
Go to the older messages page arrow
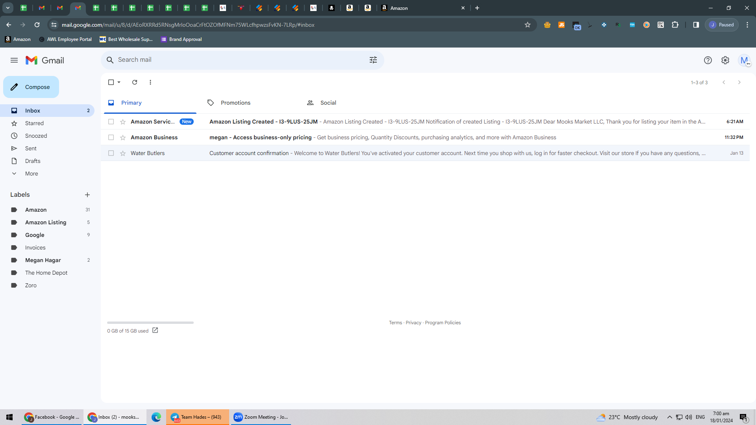coord(739,82)
